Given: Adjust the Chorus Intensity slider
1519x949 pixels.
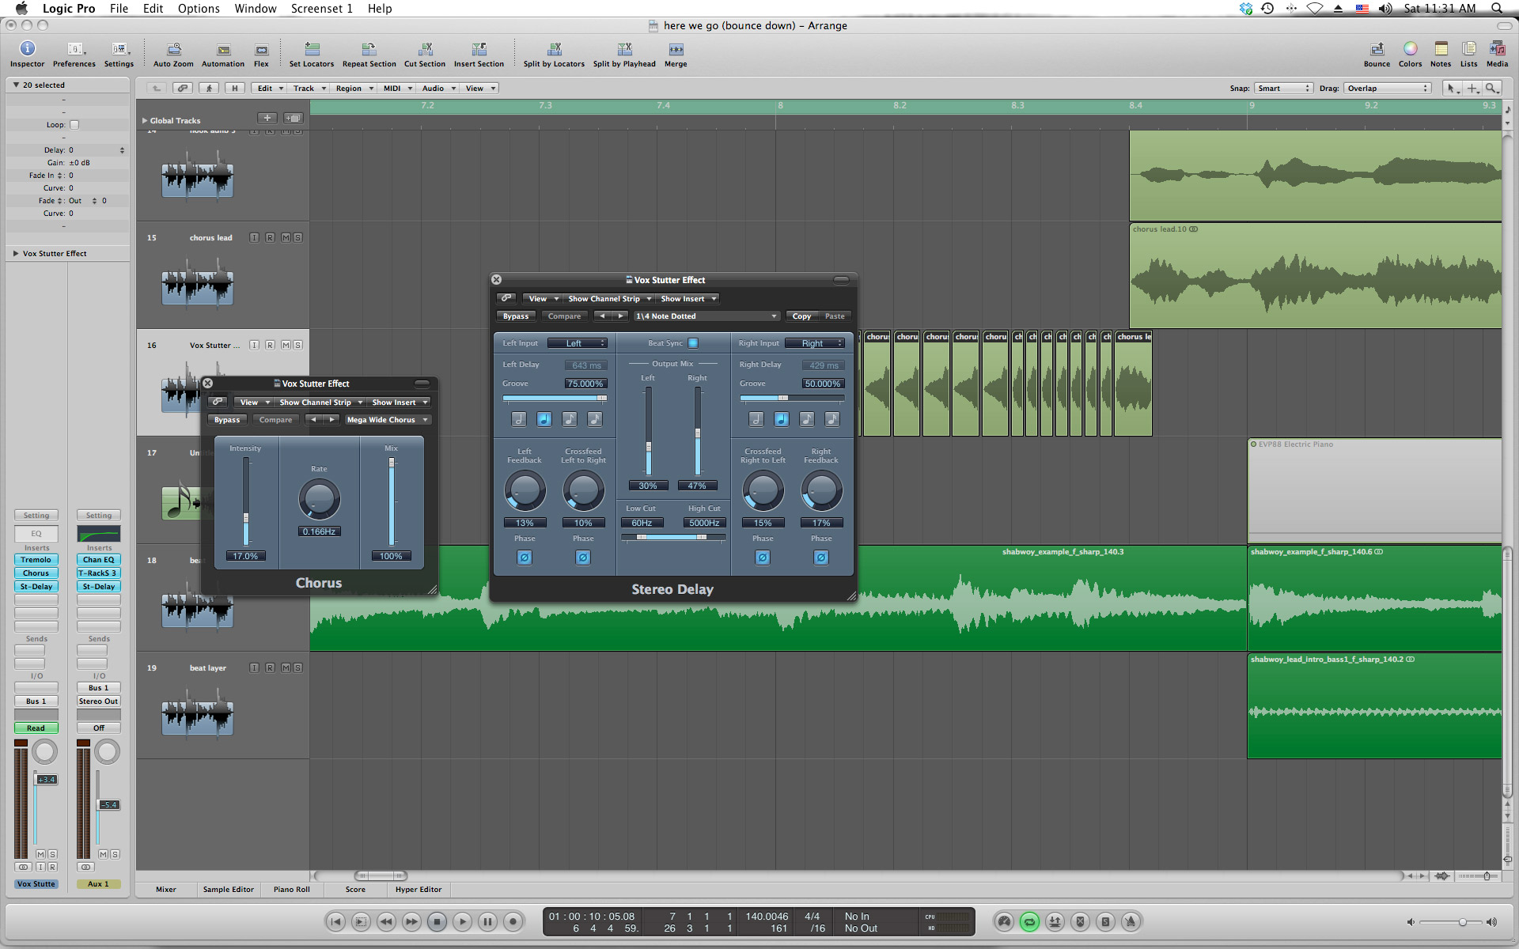Looking at the screenshot, I should 246,518.
